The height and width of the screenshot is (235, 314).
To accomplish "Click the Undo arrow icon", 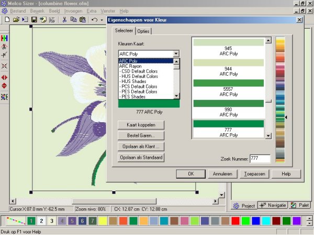I will coord(94,20).
